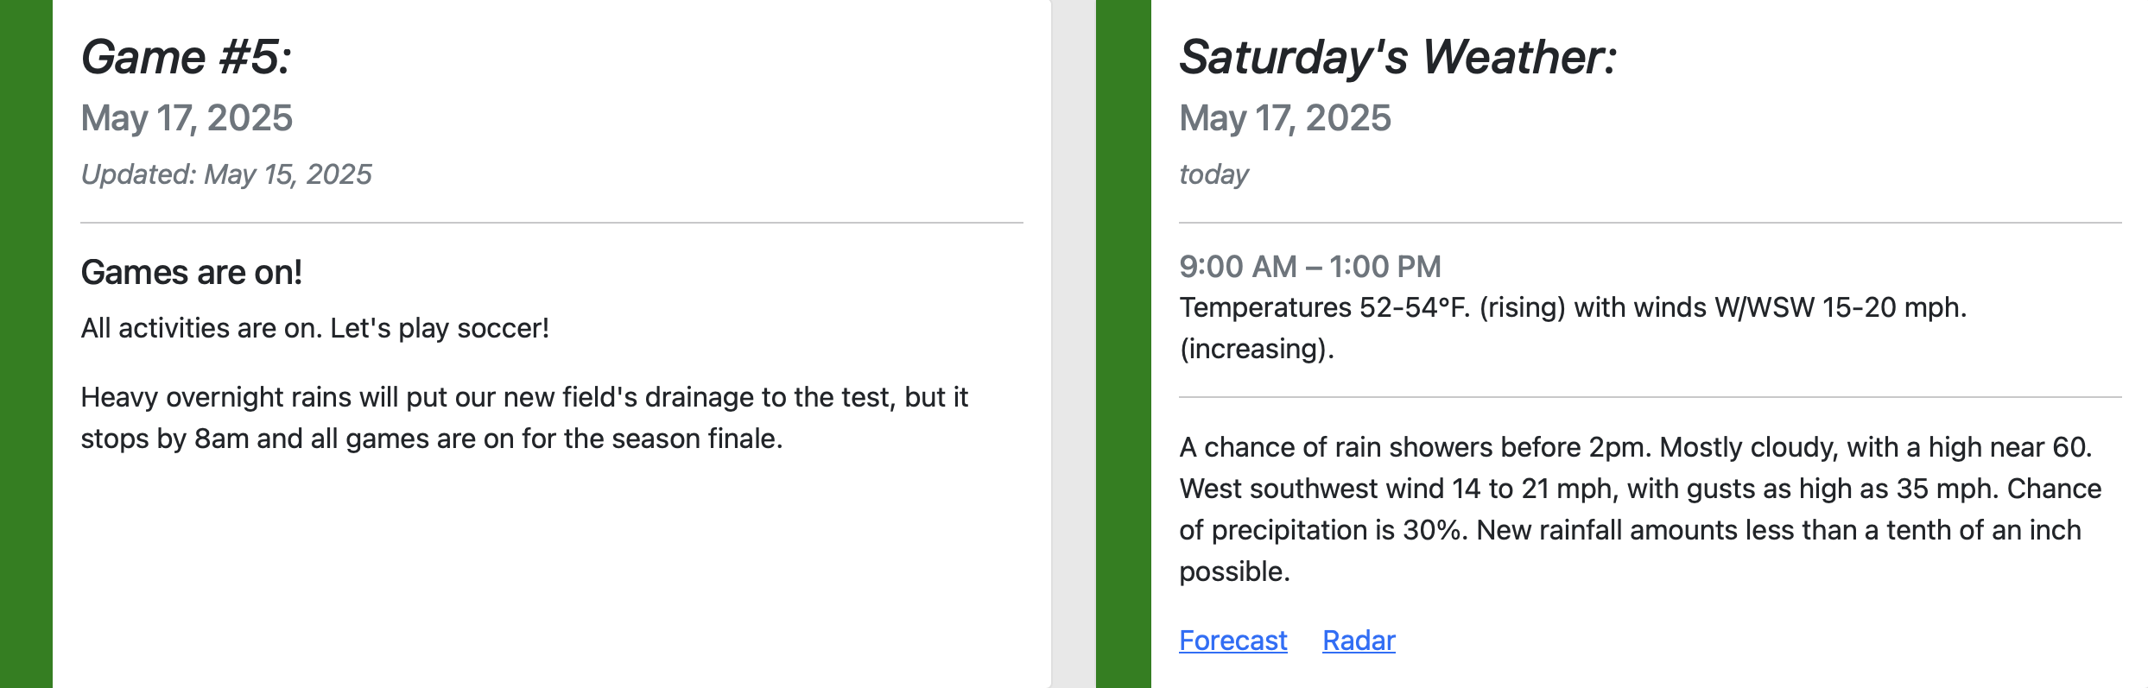
Task: Click the heavy overnight rains paragraph
Action: pos(525,418)
